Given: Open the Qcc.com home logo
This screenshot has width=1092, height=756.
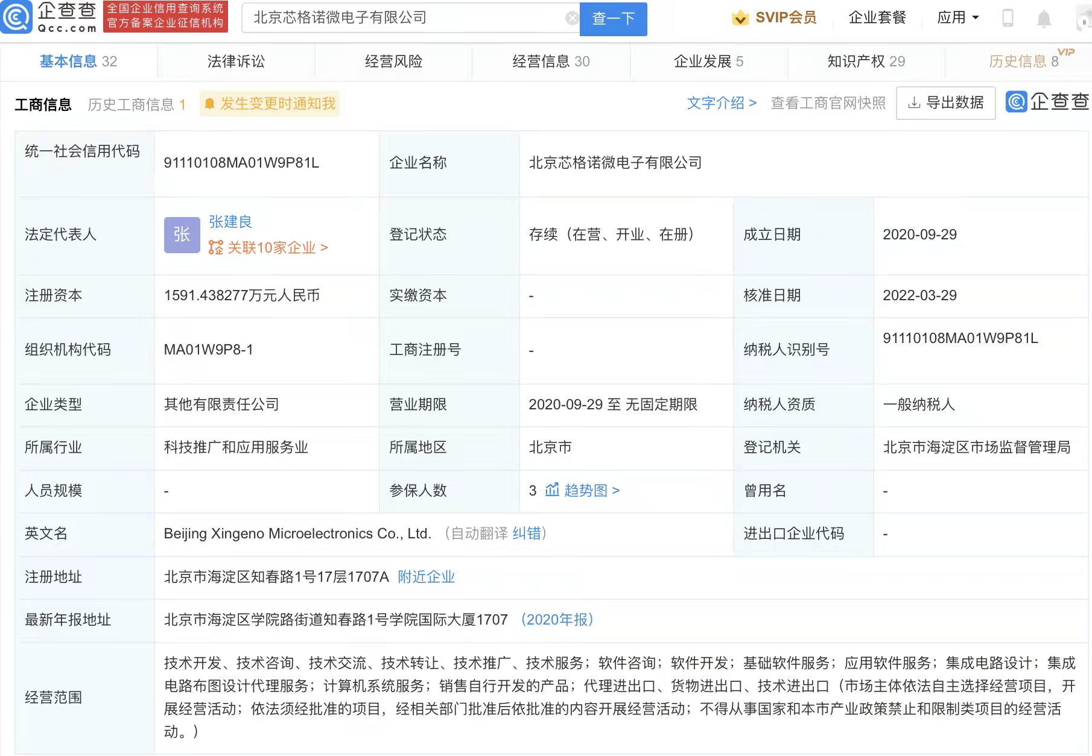Looking at the screenshot, I should coord(49,17).
